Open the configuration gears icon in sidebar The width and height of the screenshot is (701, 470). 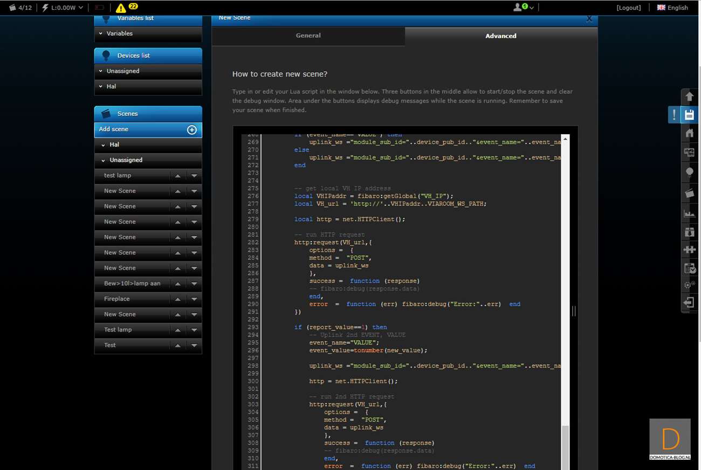(x=689, y=285)
